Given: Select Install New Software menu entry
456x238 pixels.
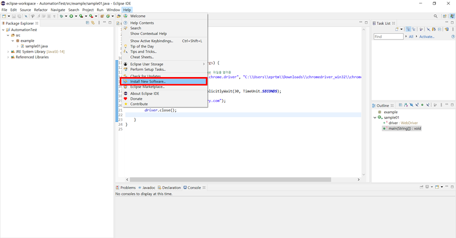Looking at the screenshot, I should [164, 81].
